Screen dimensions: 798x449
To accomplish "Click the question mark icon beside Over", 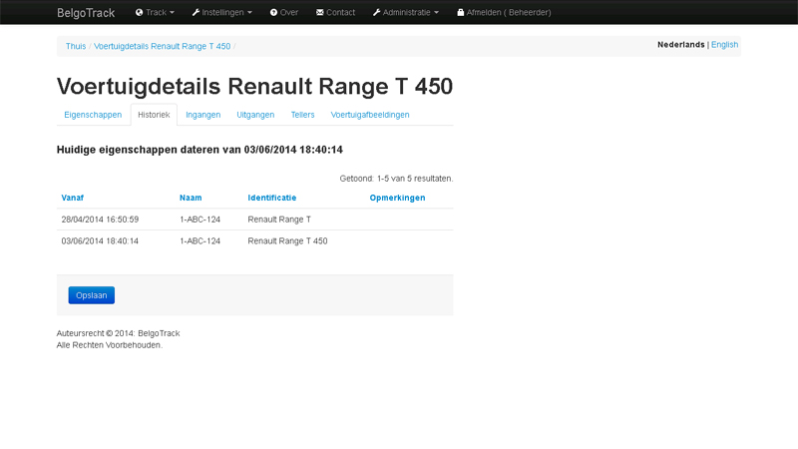I will tap(273, 12).
